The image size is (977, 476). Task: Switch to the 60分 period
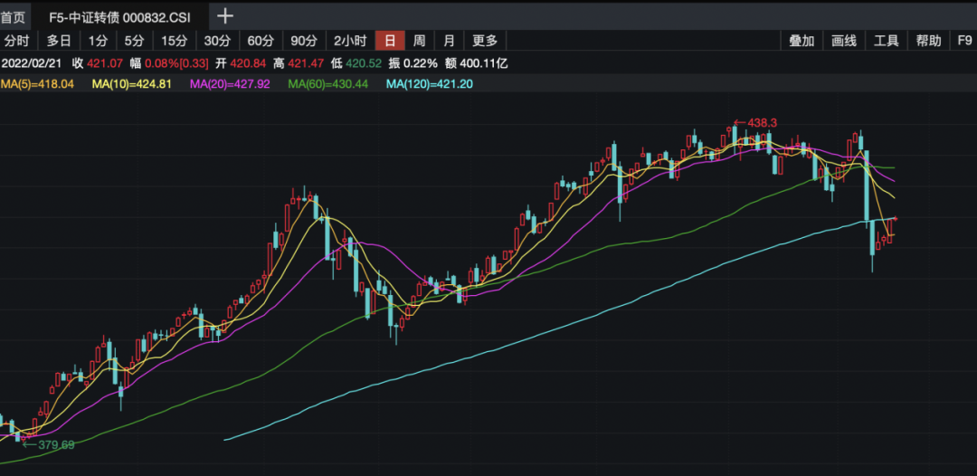[261, 41]
